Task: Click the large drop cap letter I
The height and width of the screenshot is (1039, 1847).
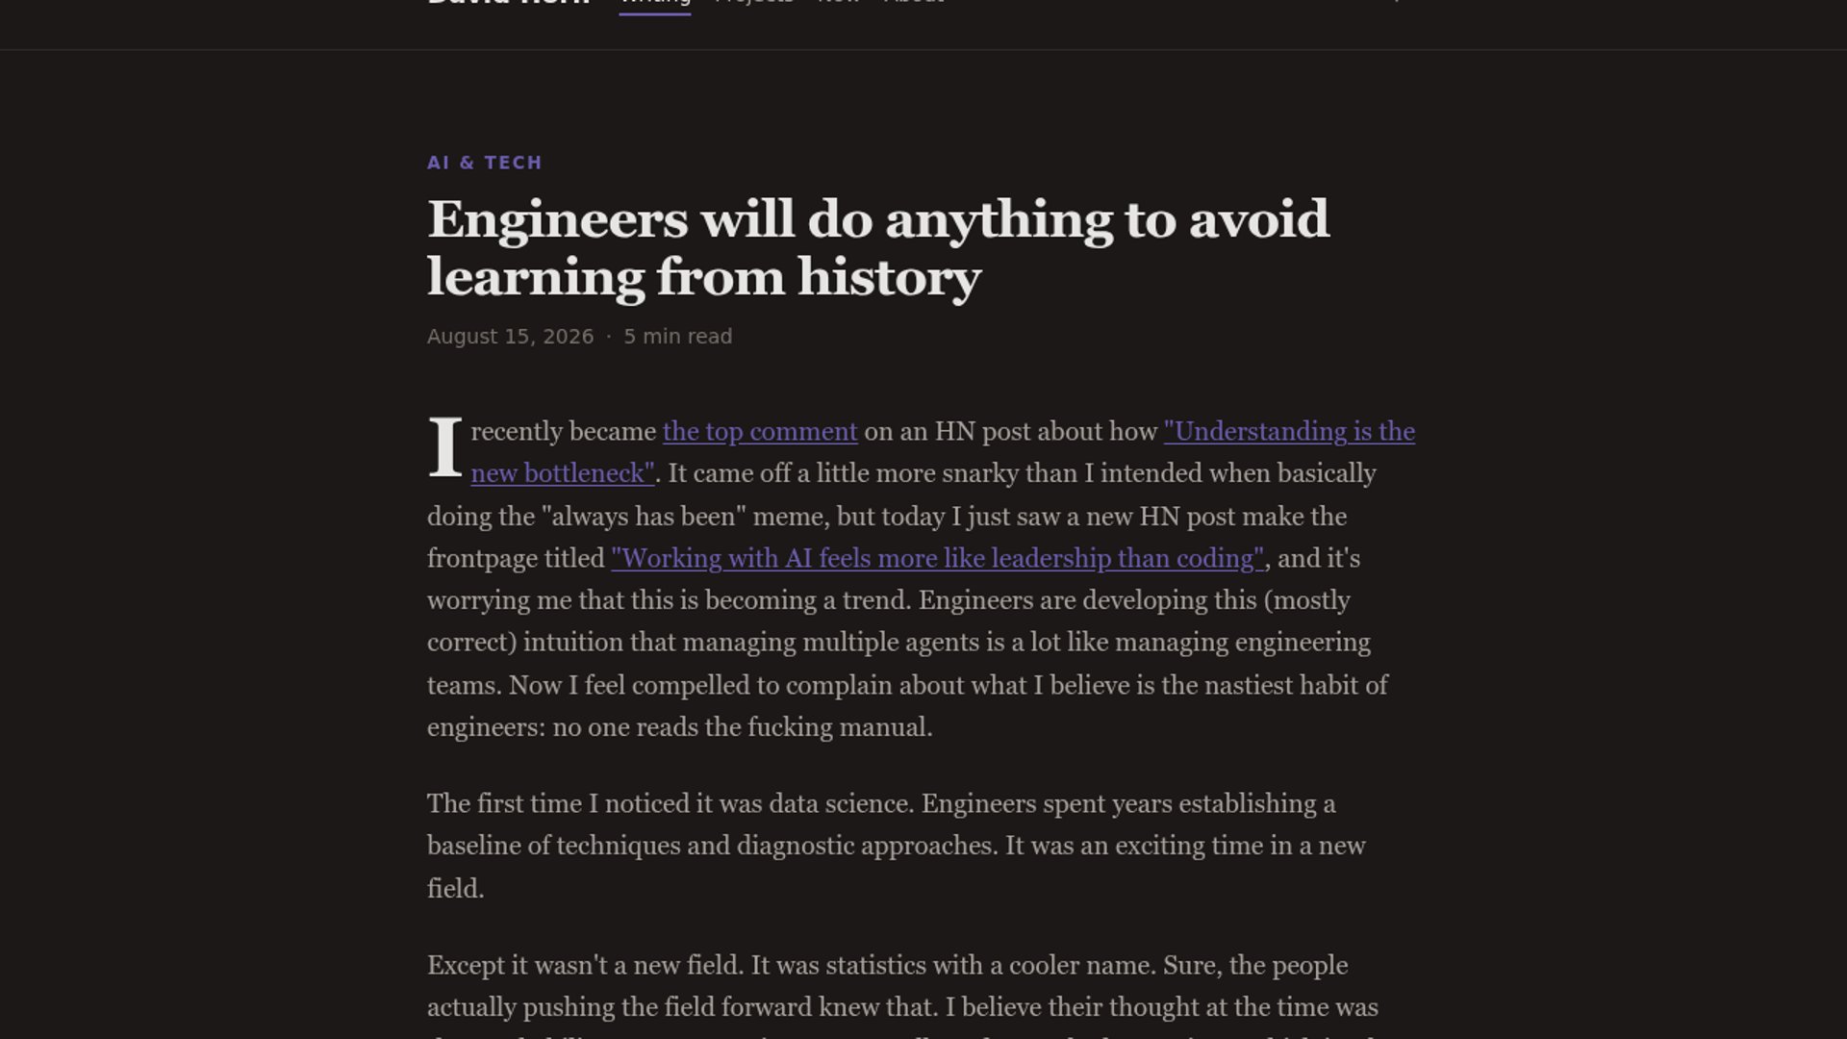Action: click(x=445, y=446)
